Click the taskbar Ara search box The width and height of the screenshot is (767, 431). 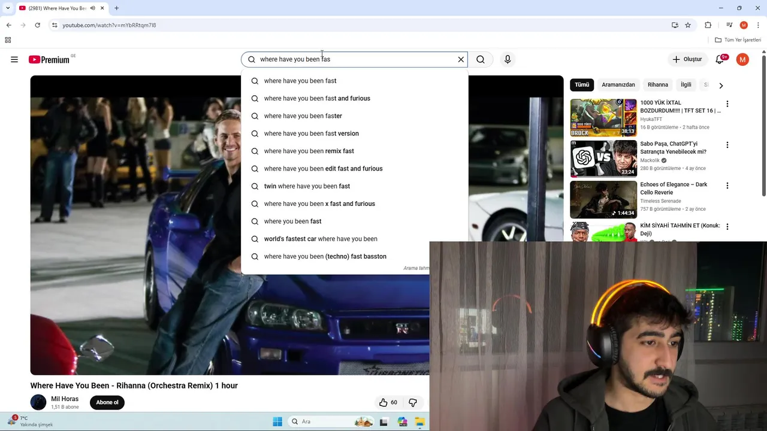coord(331,421)
